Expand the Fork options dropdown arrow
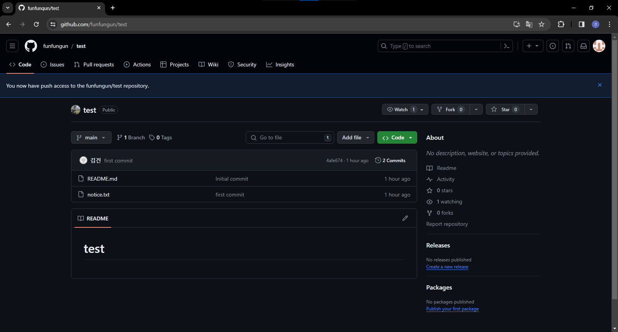The image size is (618, 332). [x=476, y=110]
